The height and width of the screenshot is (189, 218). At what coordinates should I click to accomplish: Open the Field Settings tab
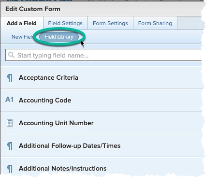click(x=65, y=23)
